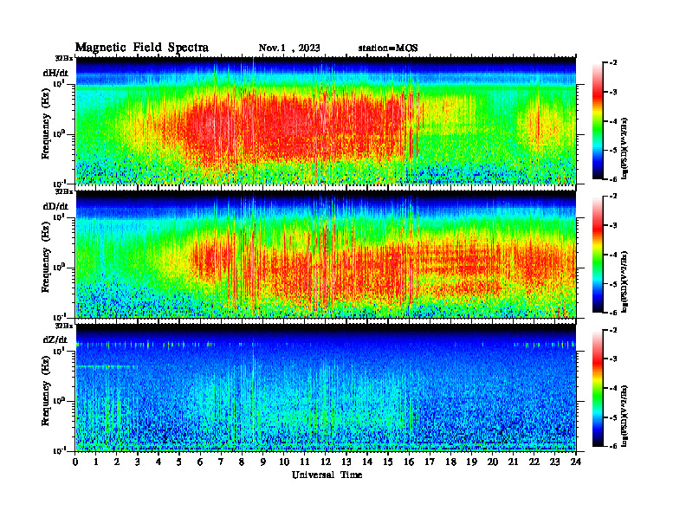Image resolution: width=686 pixels, height=530 pixels.
Task: Click the "2" hour tick label
Action: pyautogui.click(x=117, y=462)
